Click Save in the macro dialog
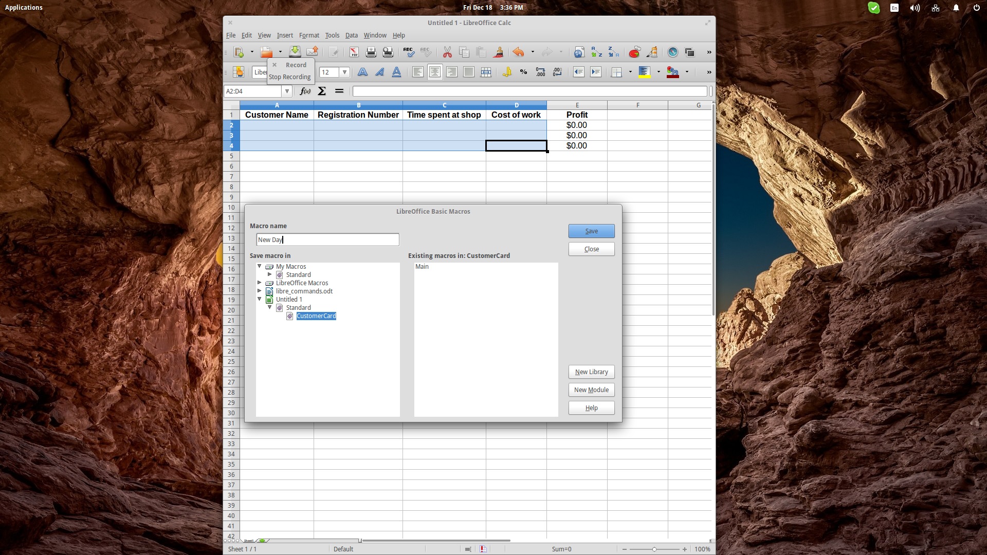 click(591, 231)
